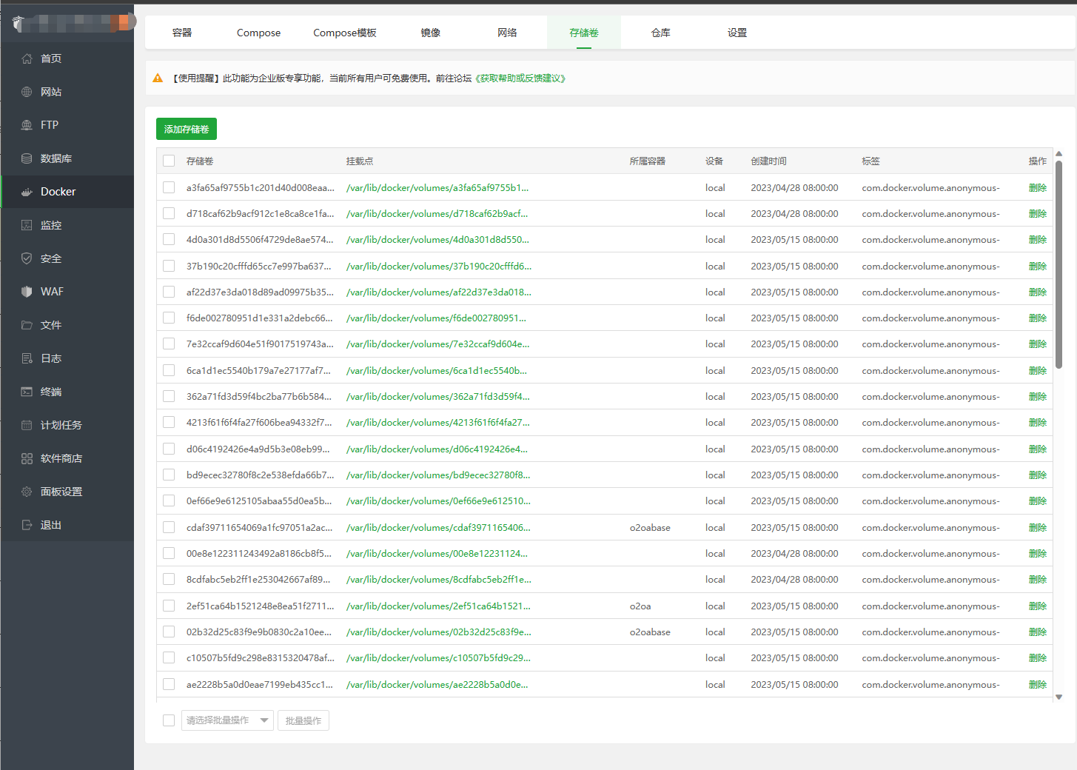Open mount path /var/lib/docker/volumes/6ca1d1ec5540b
Screen dimensions: 1077x770
click(x=437, y=370)
